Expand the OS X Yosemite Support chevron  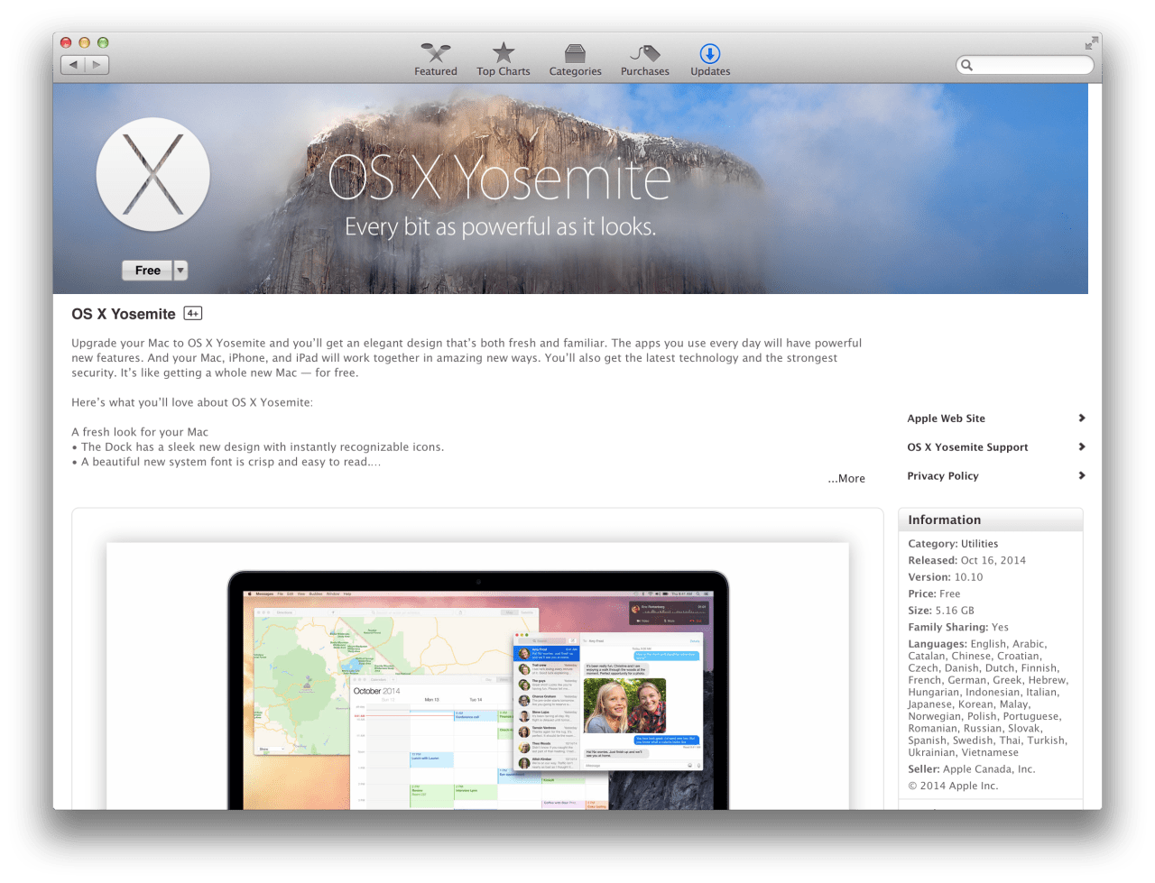tap(1081, 446)
